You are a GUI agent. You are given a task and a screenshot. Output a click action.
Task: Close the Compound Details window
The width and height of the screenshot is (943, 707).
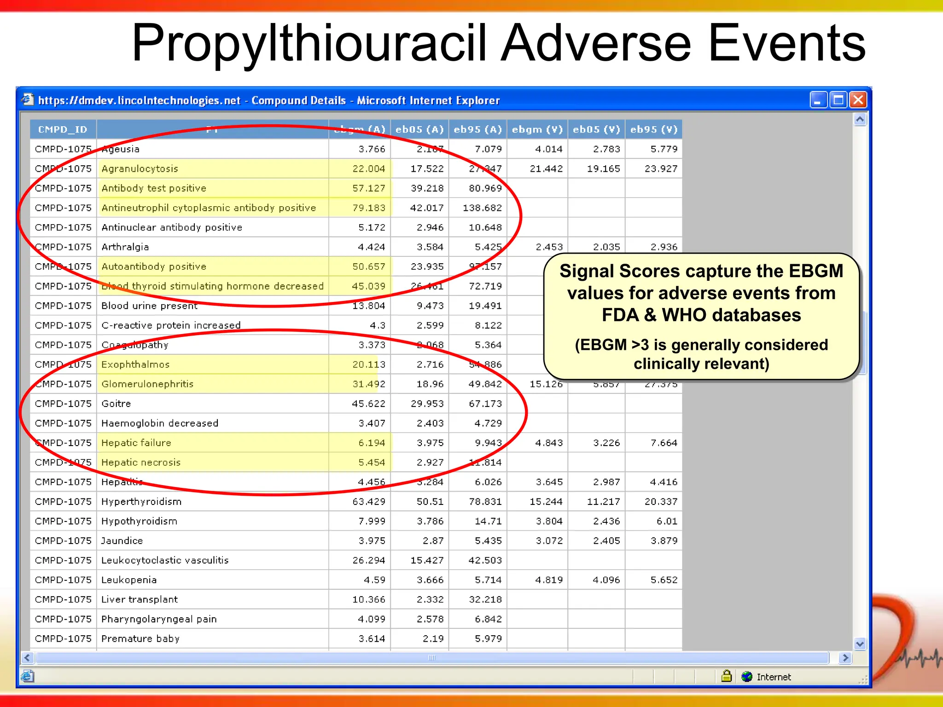(858, 100)
